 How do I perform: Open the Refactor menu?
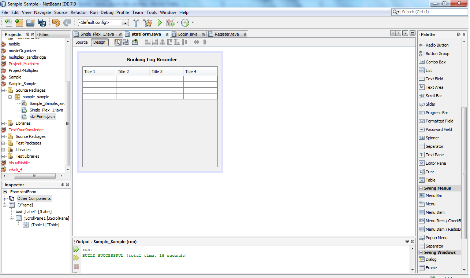pos(78,12)
